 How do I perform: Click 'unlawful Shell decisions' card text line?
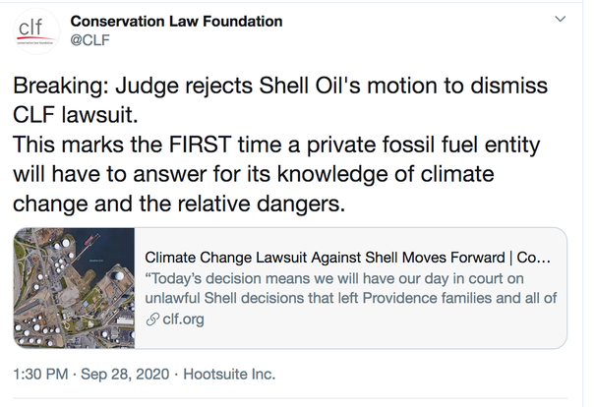[x=349, y=299]
